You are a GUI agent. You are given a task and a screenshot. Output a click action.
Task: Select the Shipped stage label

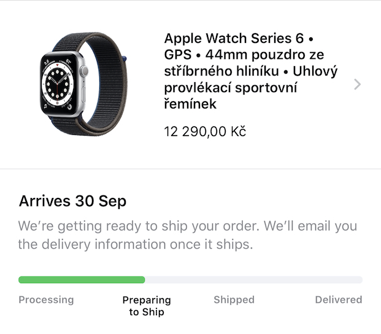234,300
